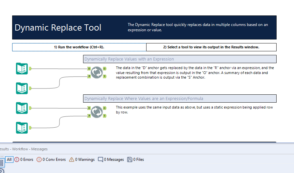
Task: Click the lower Dynamic Replace "O" output anchor
Action: click(x=104, y=108)
